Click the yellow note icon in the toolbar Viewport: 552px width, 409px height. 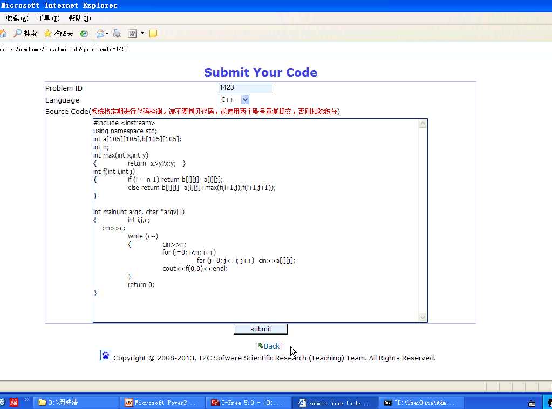coord(153,33)
